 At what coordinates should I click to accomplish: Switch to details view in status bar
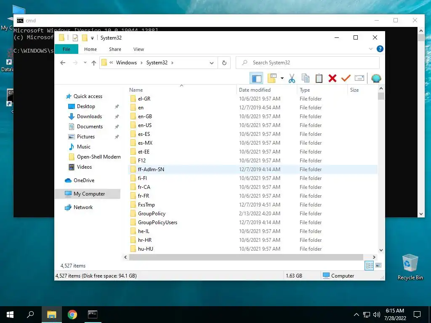click(369, 266)
